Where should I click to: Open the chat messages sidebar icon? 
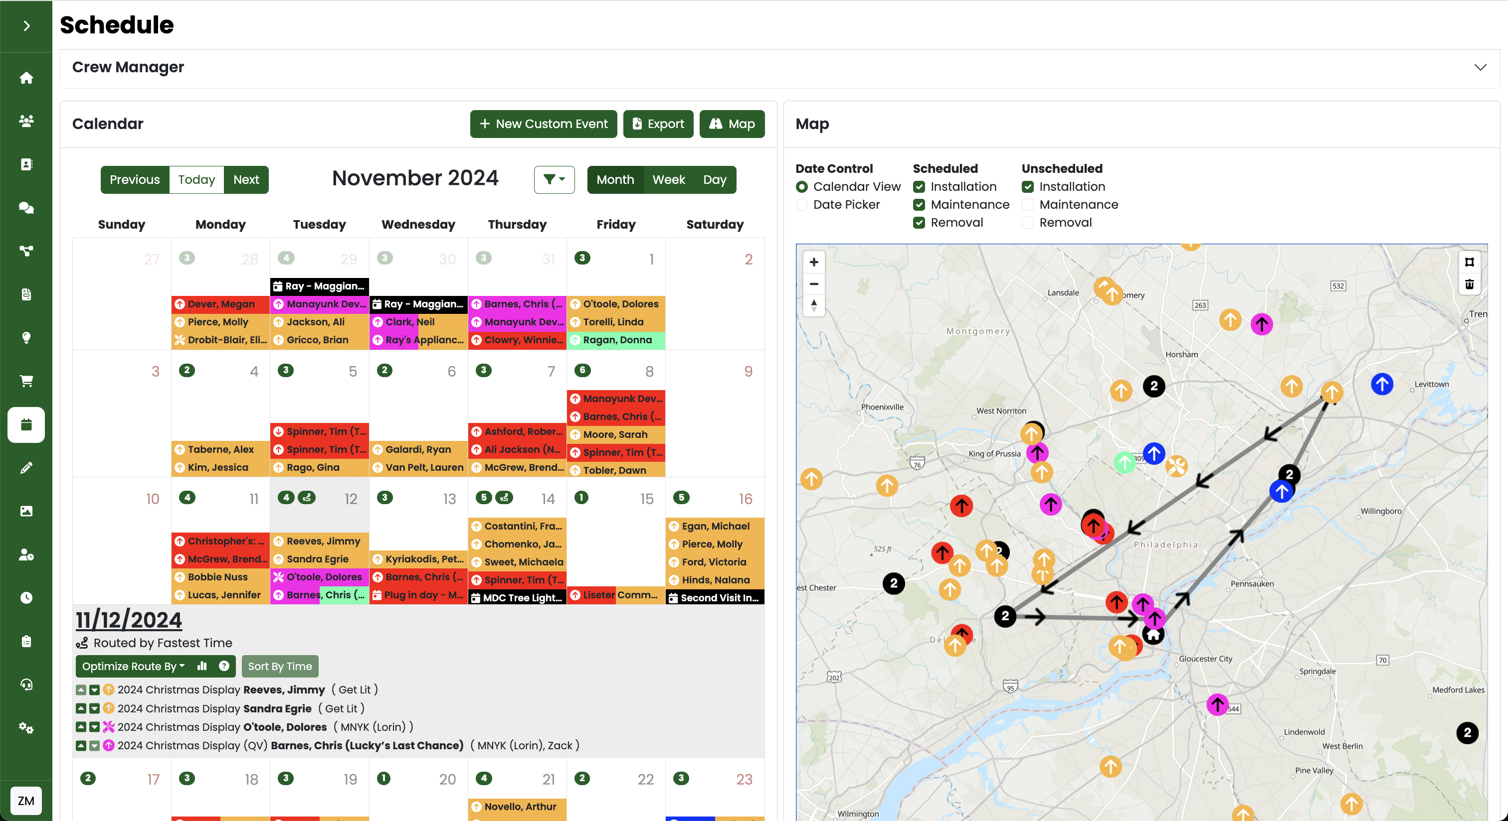tap(26, 208)
